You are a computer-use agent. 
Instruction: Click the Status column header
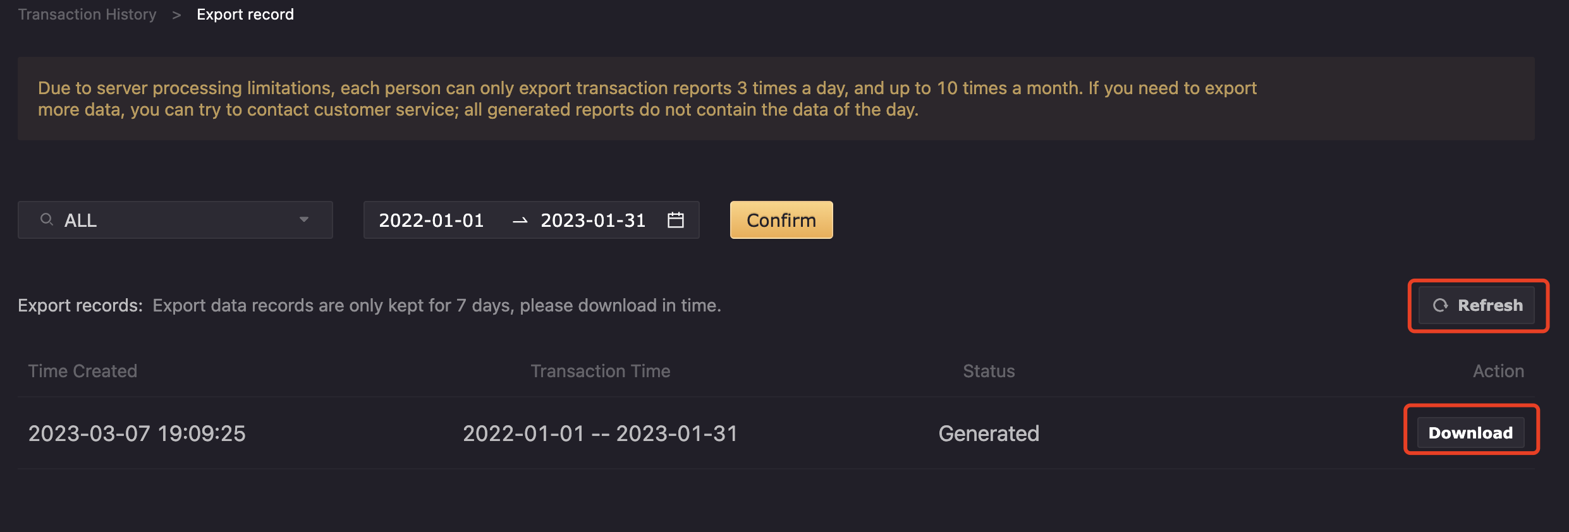point(989,371)
